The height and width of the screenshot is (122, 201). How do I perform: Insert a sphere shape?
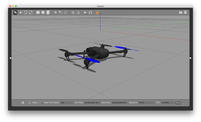click(43, 12)
